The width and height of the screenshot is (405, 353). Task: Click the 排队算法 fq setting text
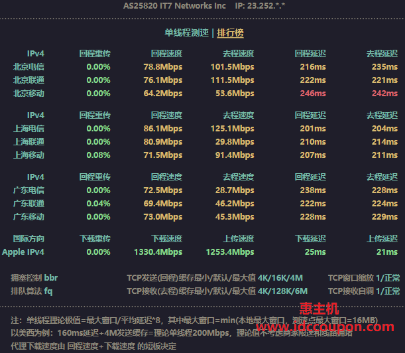pyautogui.click(x=32, y=291)
